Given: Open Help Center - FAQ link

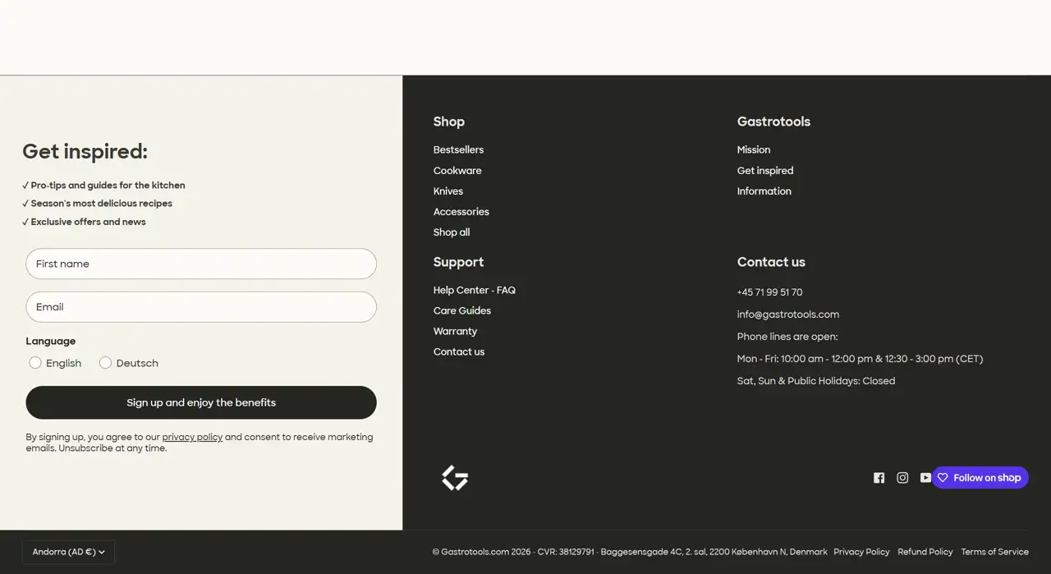Looking at the screenshot, I should pos(475,290).
